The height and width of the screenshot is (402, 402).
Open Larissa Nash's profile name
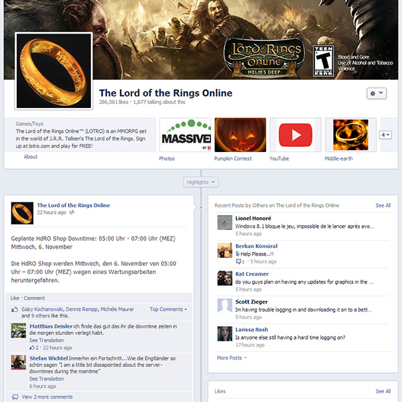(x=252, y=330)
